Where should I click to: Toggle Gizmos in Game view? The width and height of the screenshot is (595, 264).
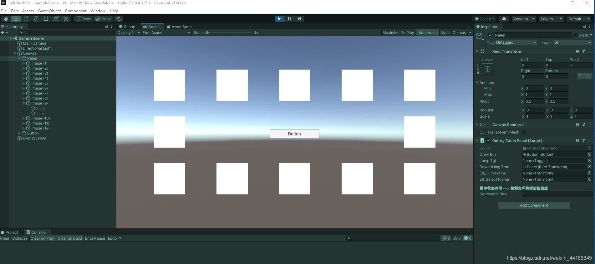459,32
